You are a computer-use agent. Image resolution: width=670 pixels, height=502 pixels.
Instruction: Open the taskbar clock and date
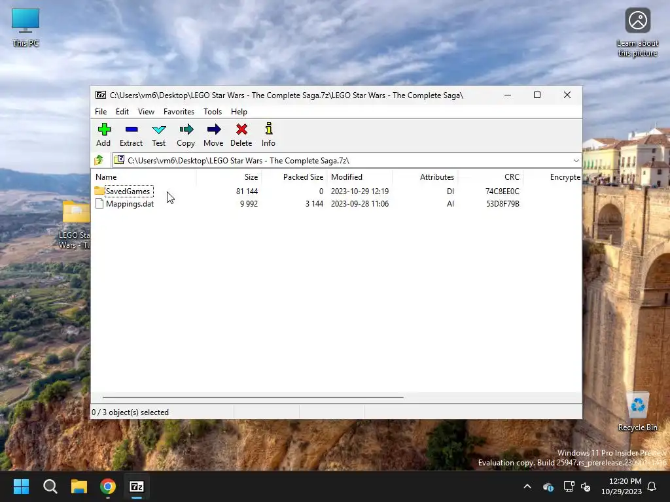tap(622, 486)
